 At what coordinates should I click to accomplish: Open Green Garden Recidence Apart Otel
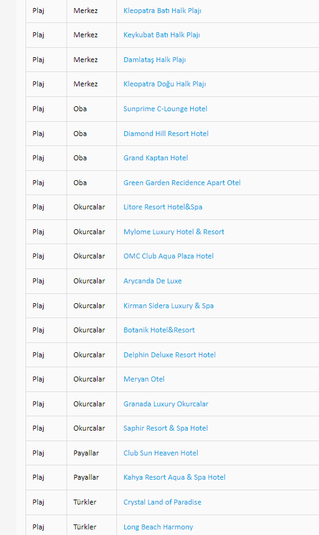click(182, 183)
